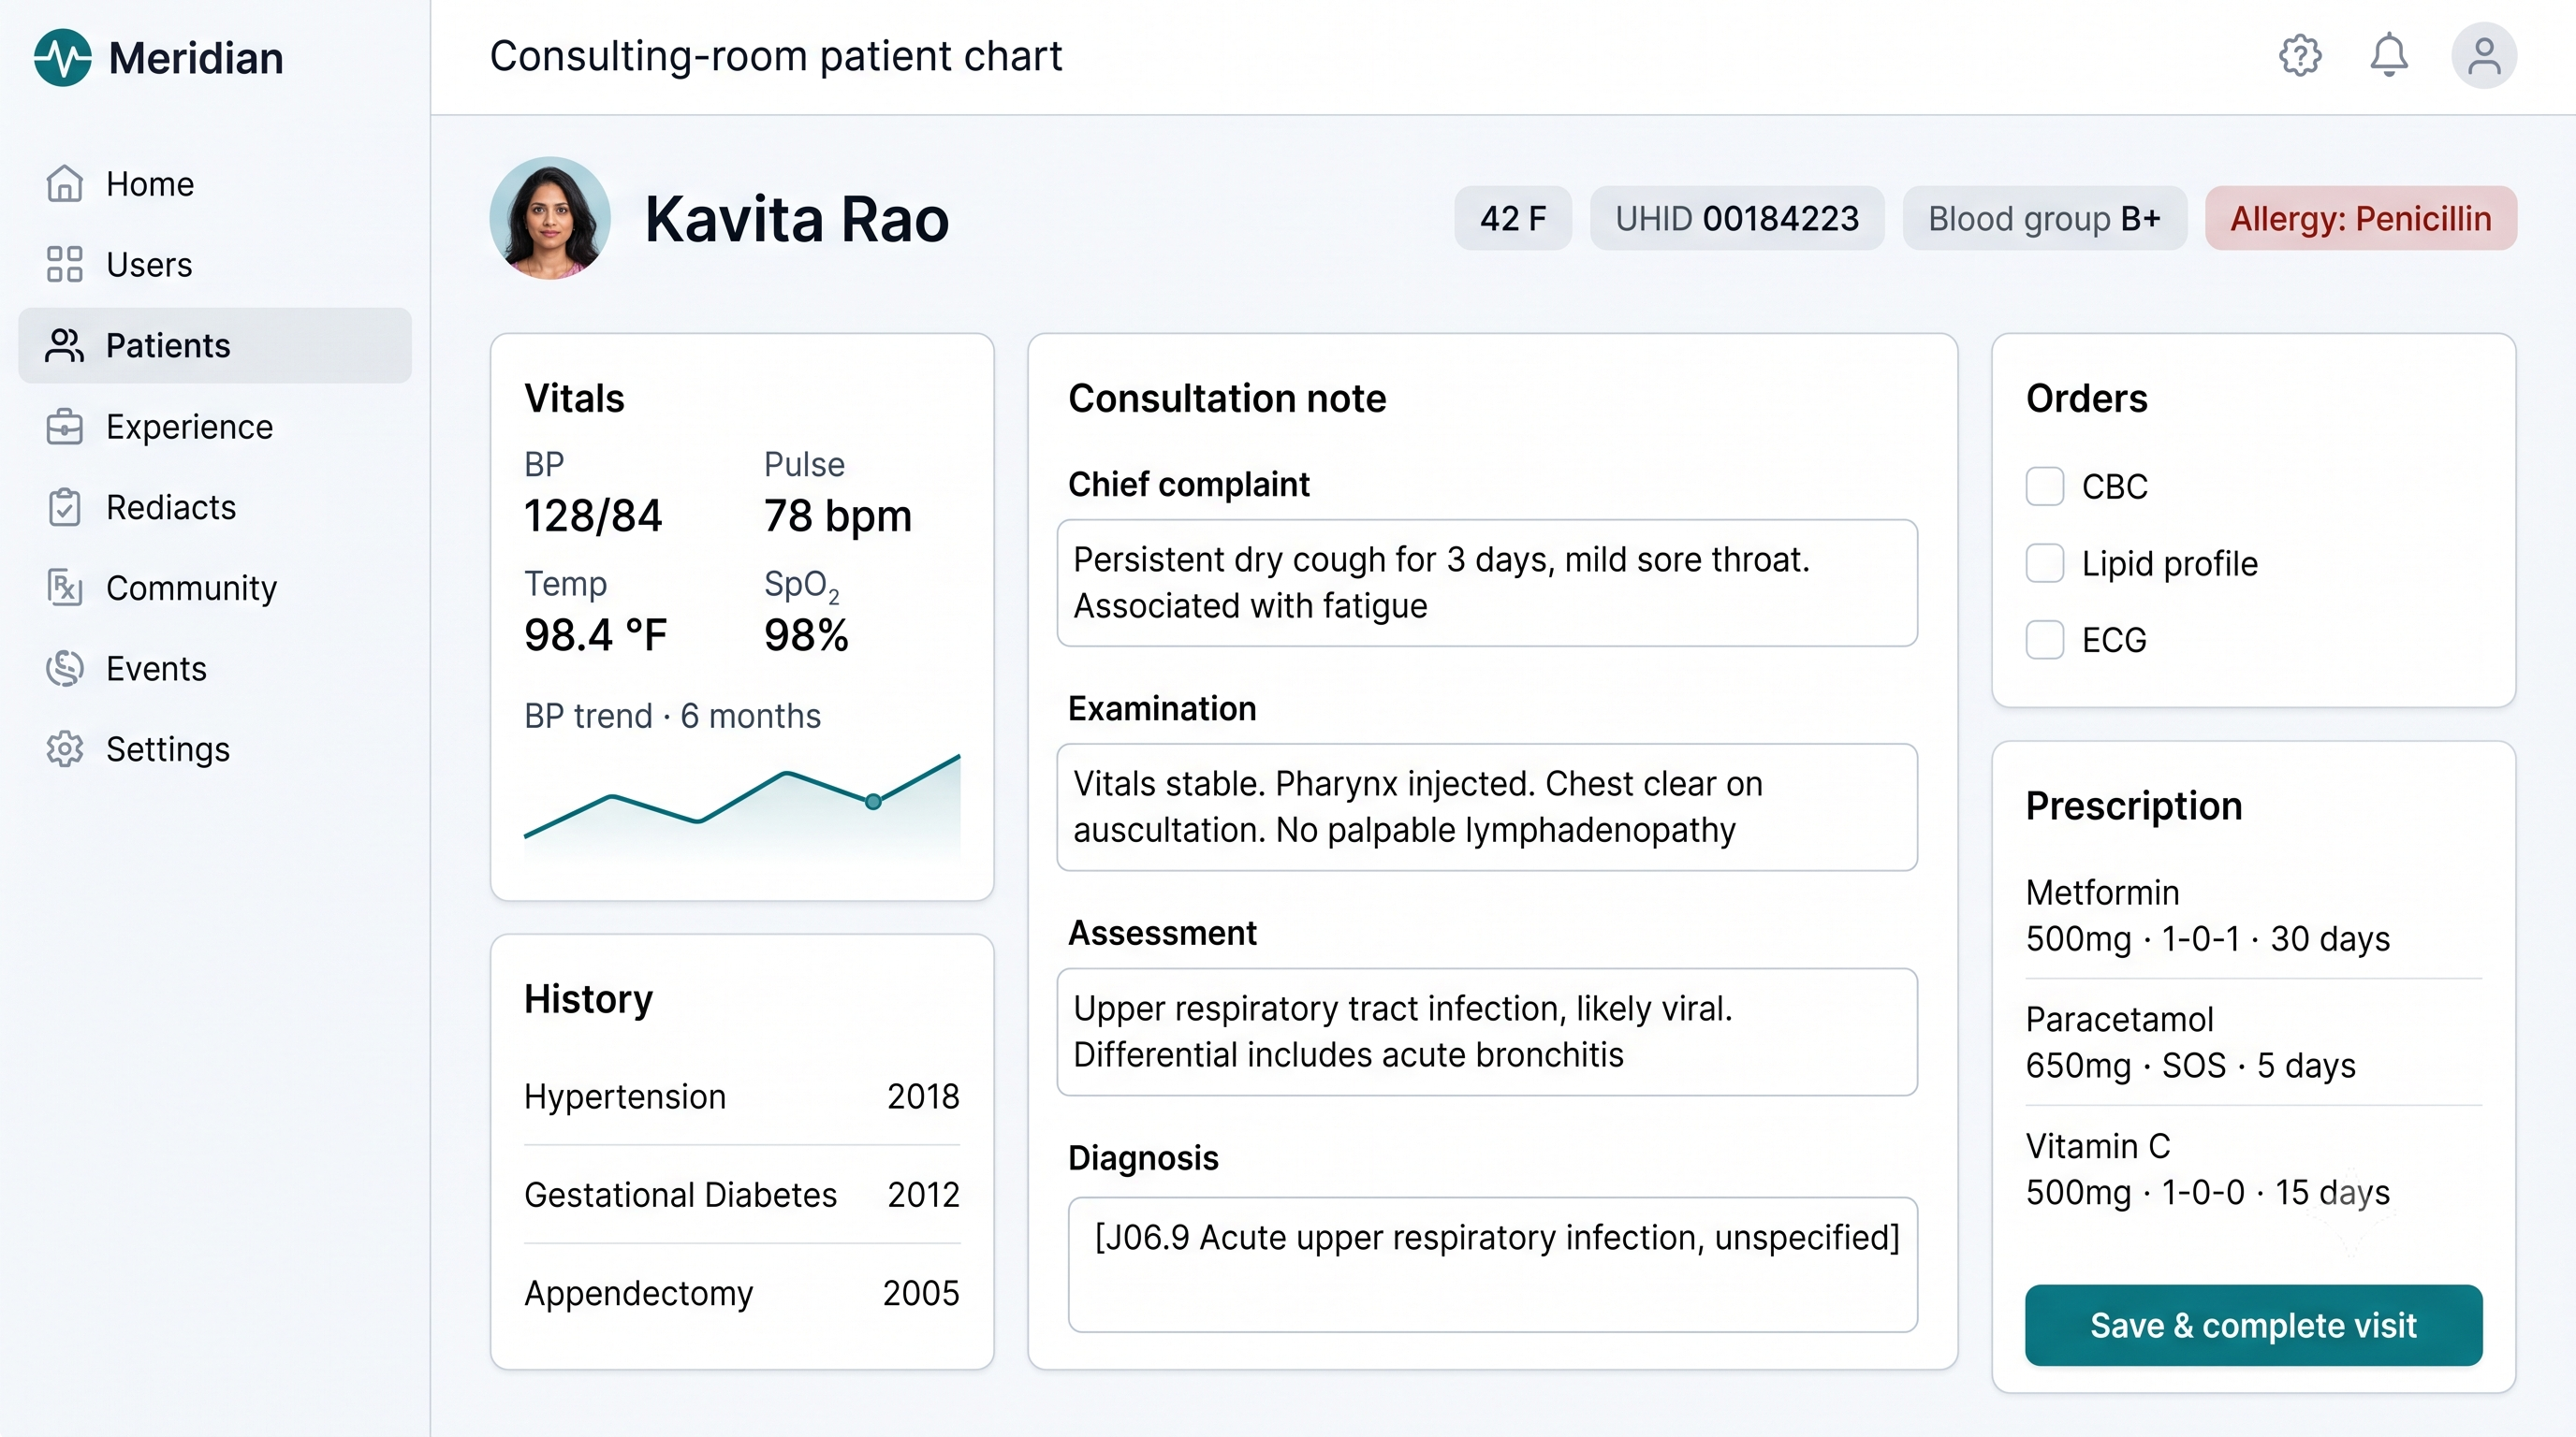This screenshot has width=2576, height=1437.
Task: Check the CBC order checkbox
Action: [x=2045, y=486]
